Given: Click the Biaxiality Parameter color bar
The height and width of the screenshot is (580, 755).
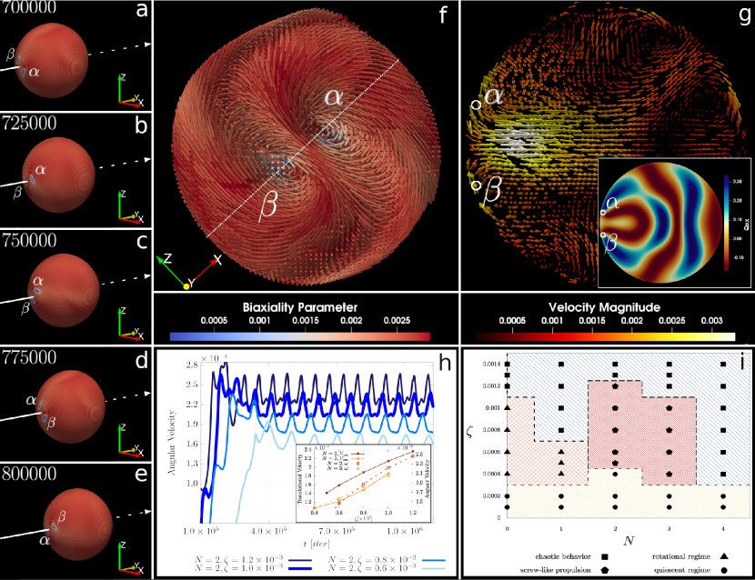Looking at the screenshot, I should click(x=300, y=336).
